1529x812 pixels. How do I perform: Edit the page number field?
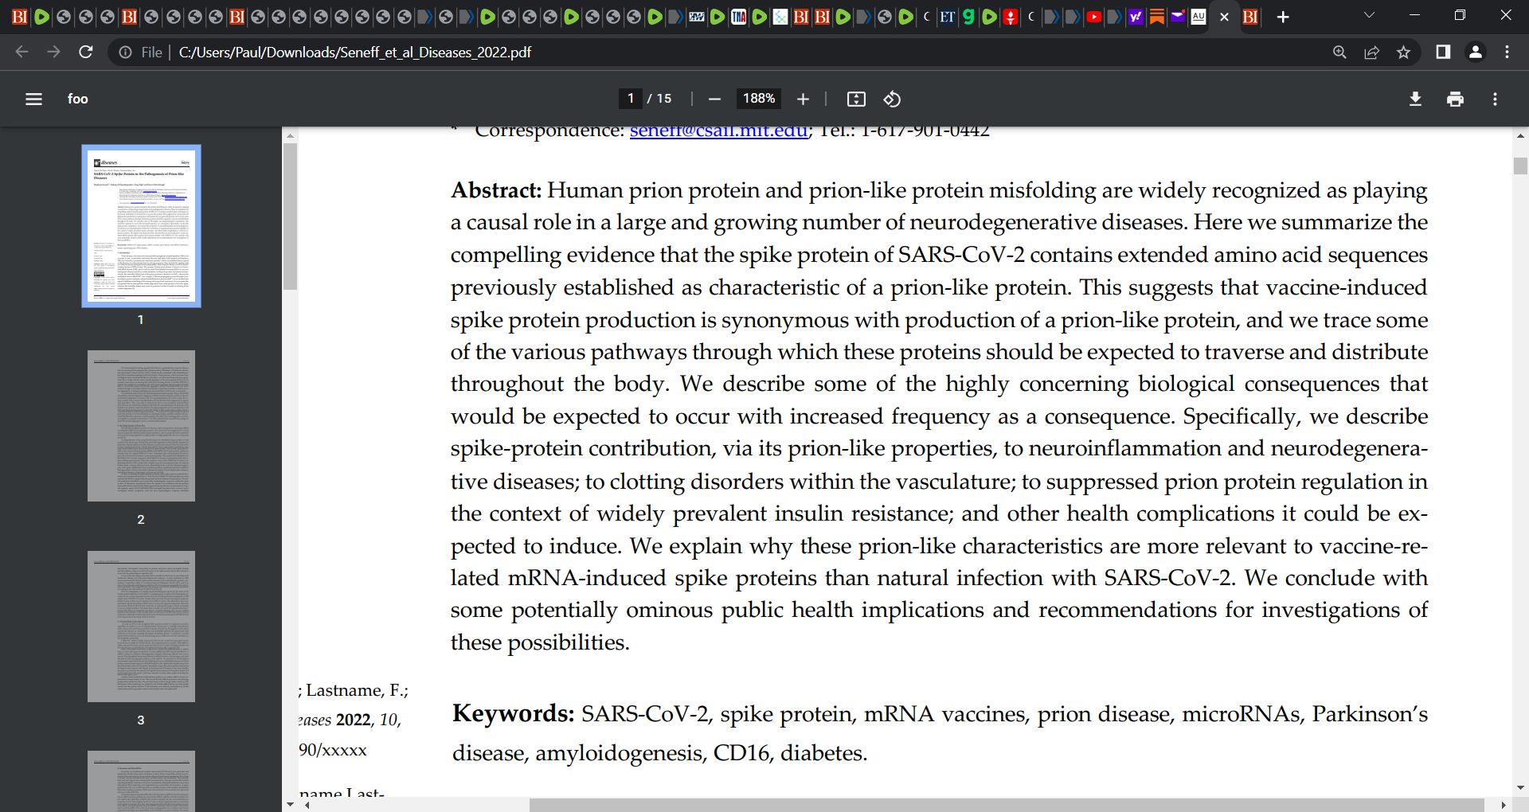631,99
